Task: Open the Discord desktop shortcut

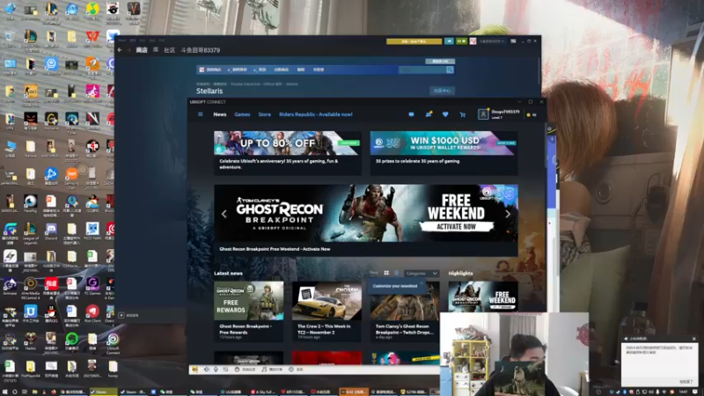Action: (51, 232)
